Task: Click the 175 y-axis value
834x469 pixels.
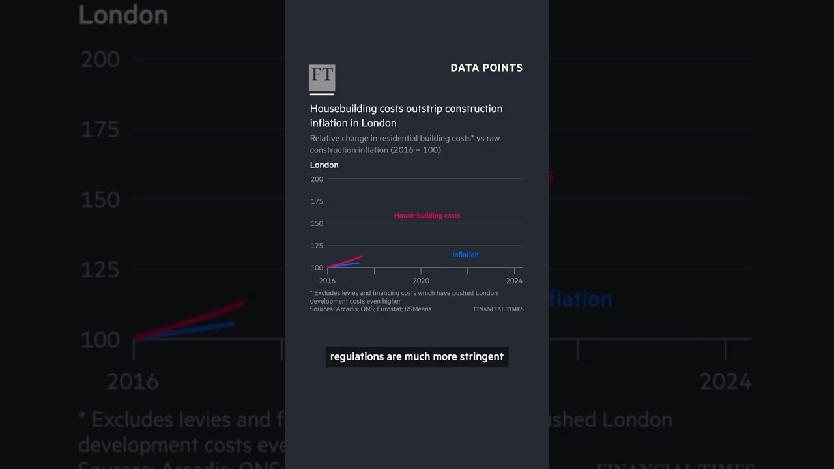Action: [x=317, y=201]
